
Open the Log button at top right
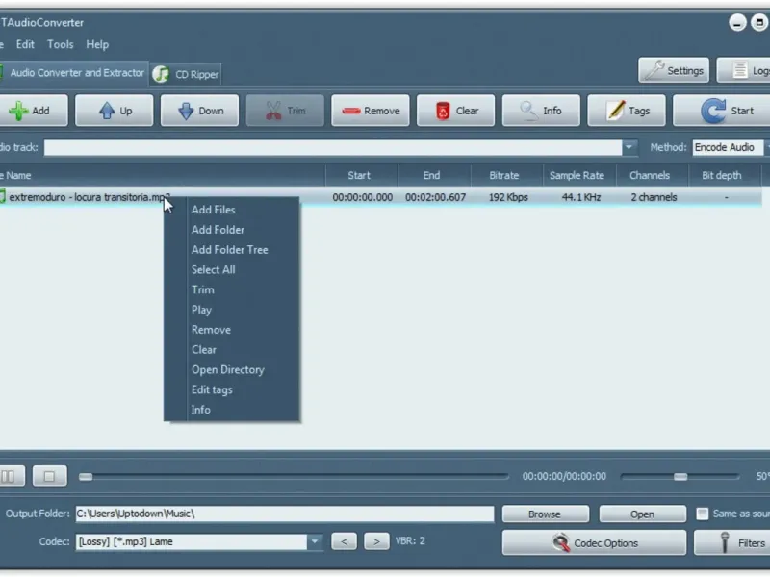(743, 70)
